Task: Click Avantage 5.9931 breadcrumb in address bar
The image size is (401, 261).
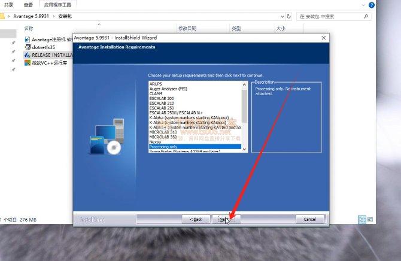Action: pyautogui.click(x=31, y=16)
